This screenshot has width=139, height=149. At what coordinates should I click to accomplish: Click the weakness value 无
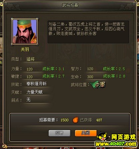[x=29, y=100]
